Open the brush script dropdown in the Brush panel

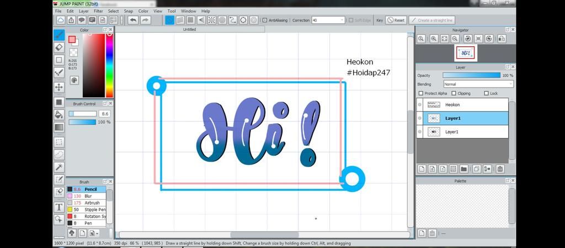[94, 233]
